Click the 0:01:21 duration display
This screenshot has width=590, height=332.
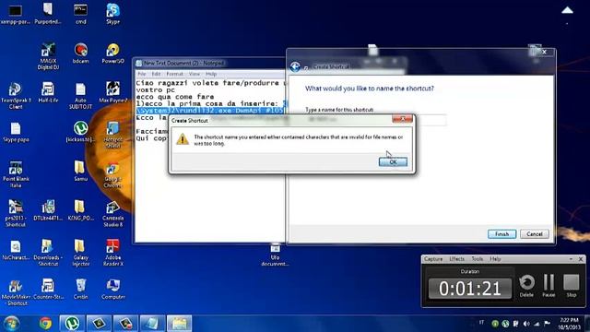pyautogui.click(x=470, y=289)
